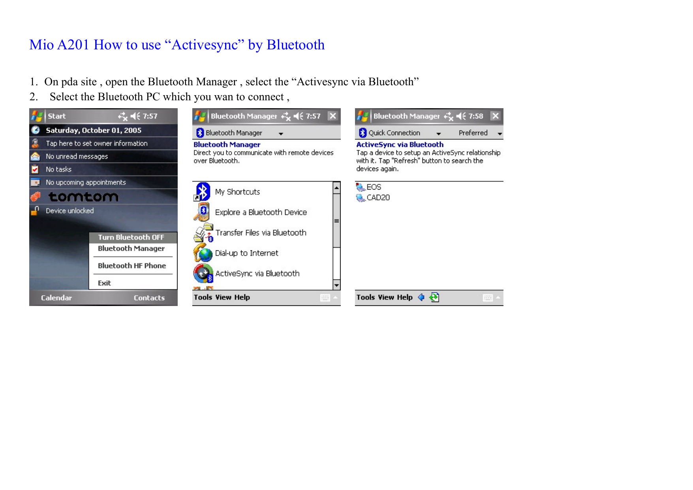Tap green Refresh icon in third screen toolbar
The height and width of the screenshot is (490, 693).
pos(434,297)
